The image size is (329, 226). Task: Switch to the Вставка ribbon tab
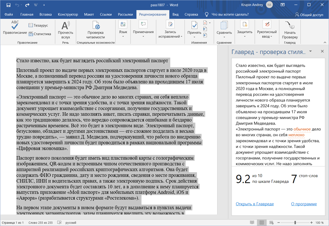pyautogui.click(x=46, y=14)
